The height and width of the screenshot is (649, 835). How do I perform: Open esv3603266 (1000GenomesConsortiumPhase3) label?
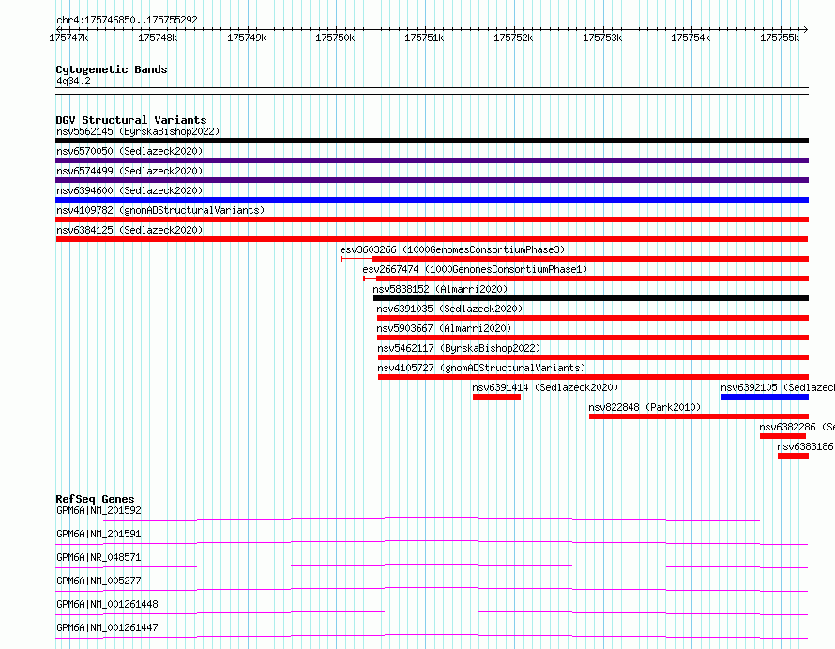[x=452, y=249]
